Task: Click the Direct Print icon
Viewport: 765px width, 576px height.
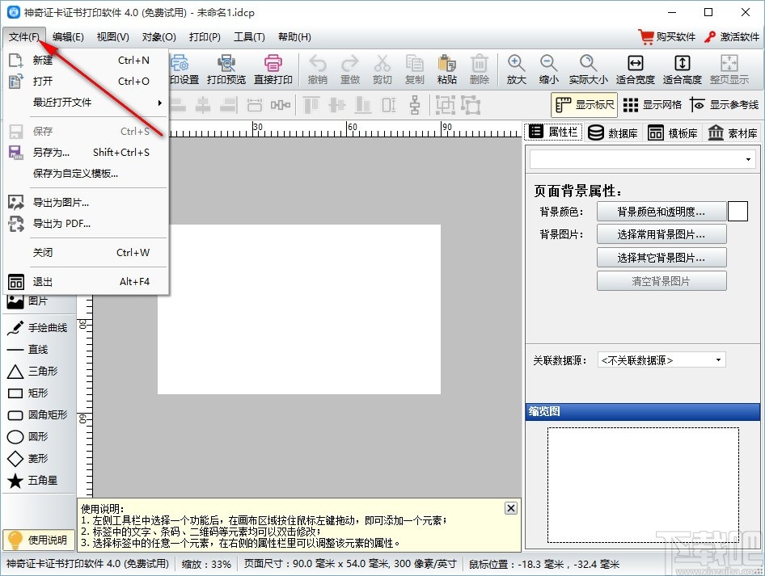Action: (x=273, y=69)
